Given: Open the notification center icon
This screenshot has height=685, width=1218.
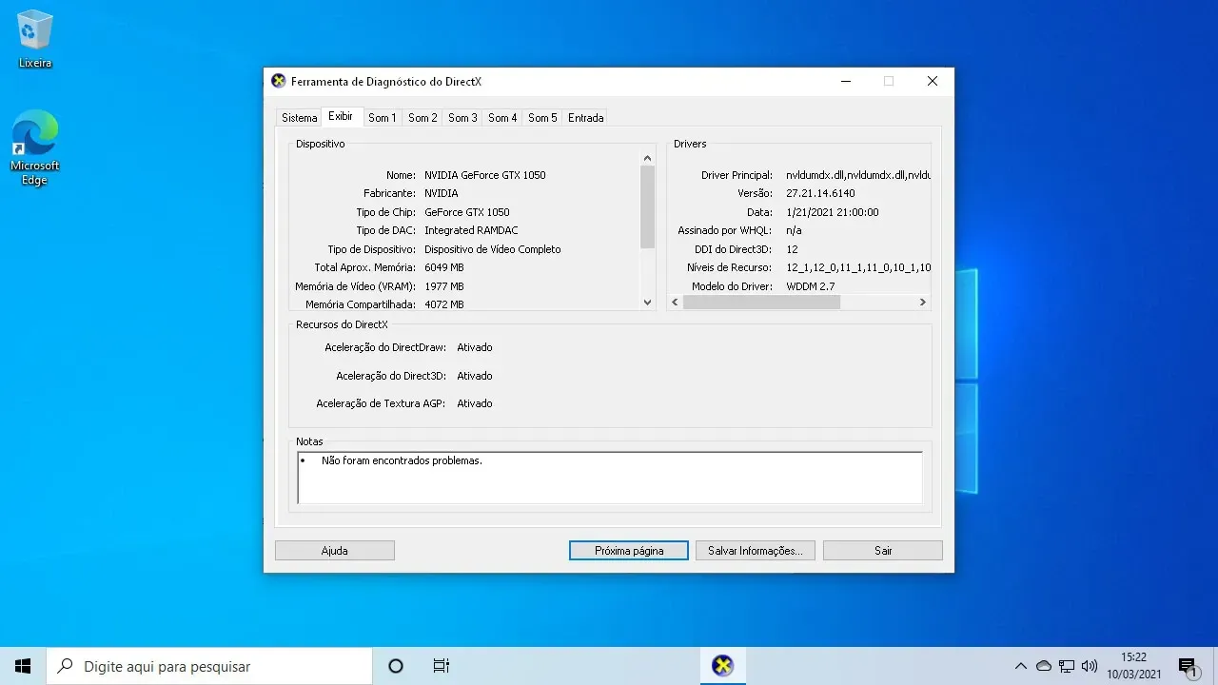Looking at the screenshot, I should [x=1187, y=666].
